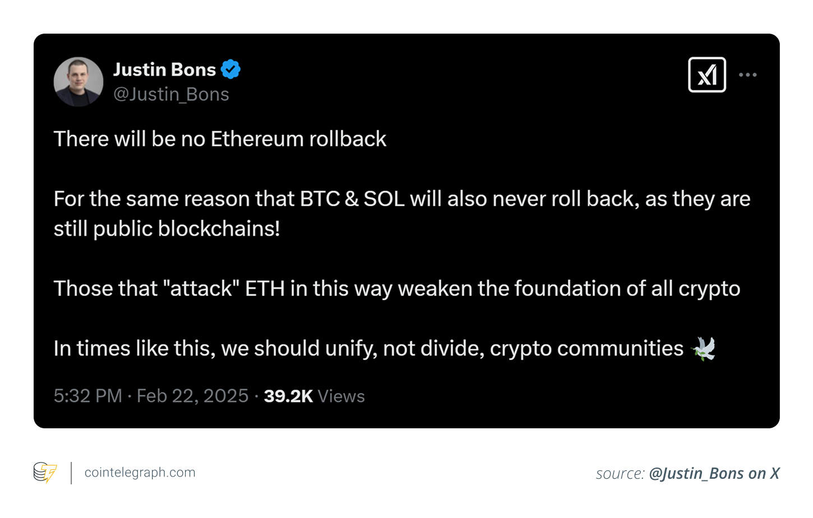Click the Justin Bons display name
The height and width of the screenshot is (518, 813).
point(164,68)
